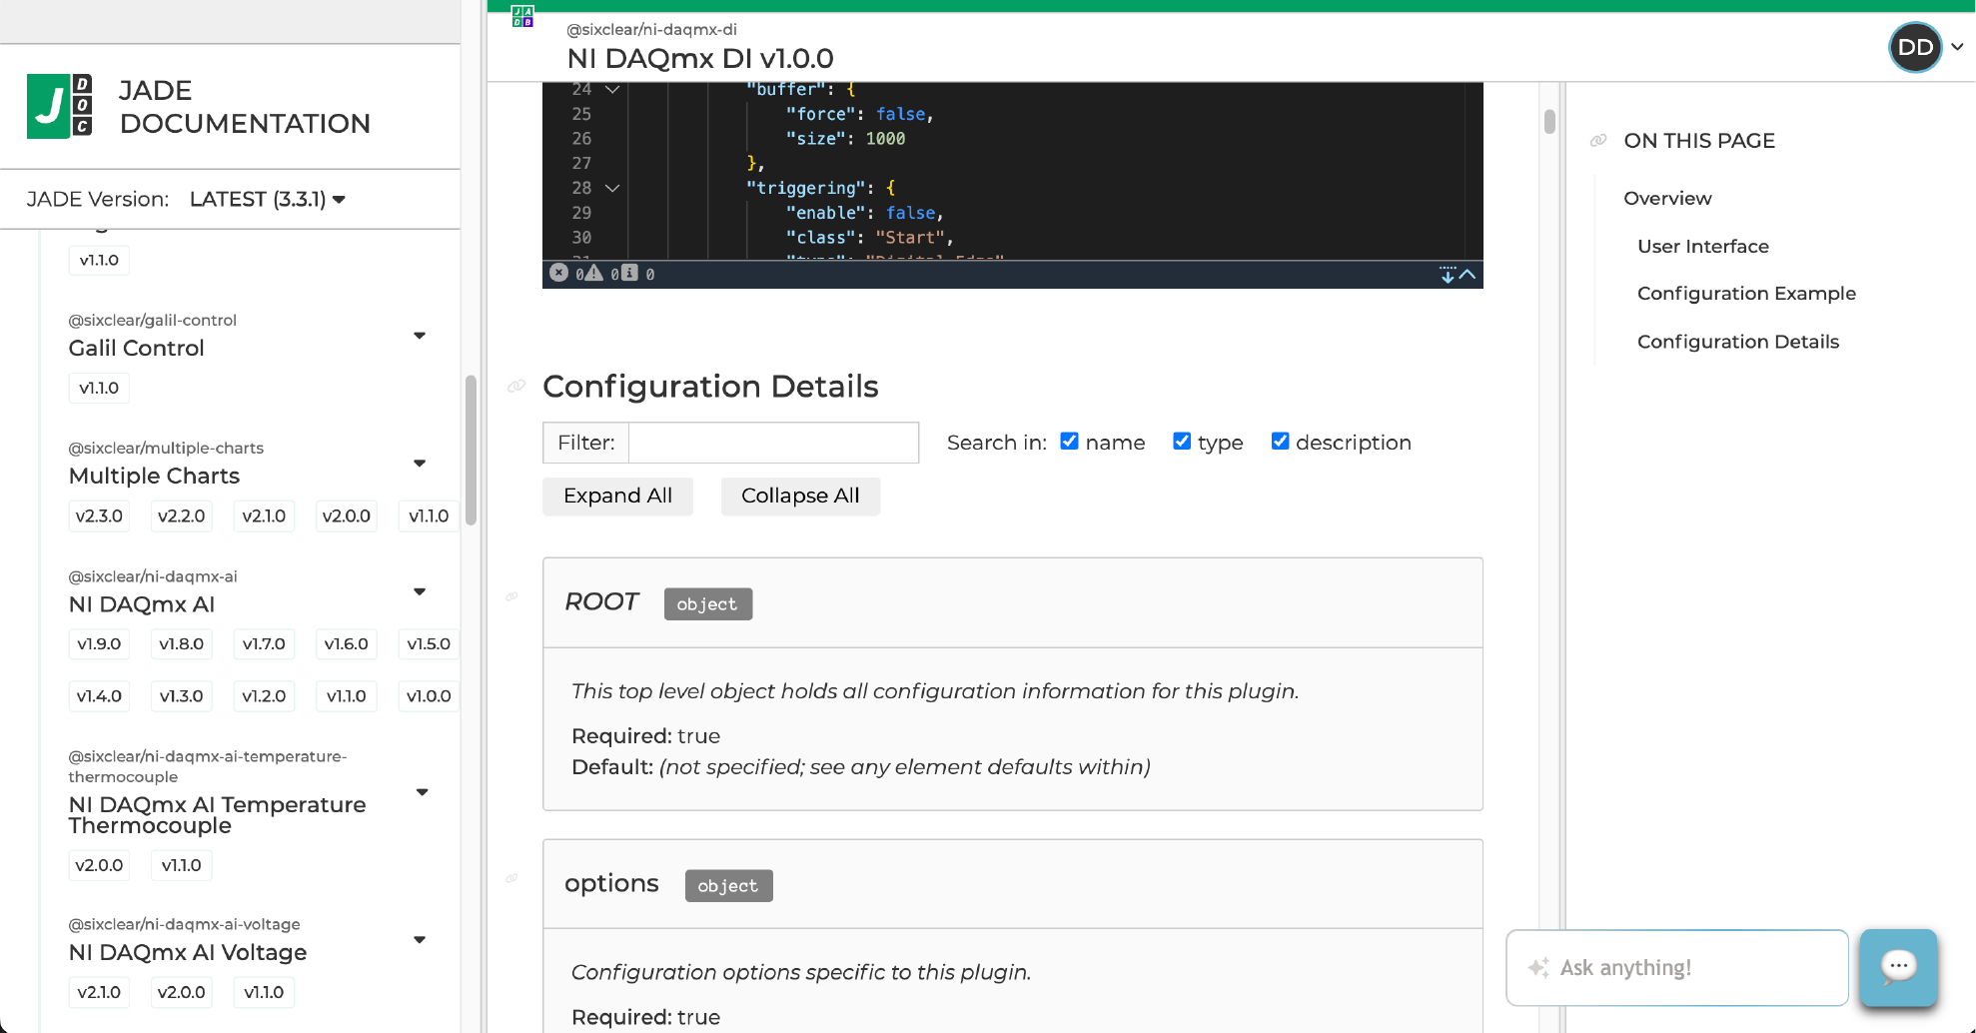
Task: Disable the type search filter checkbox
Action: click(x=1181, y=440)
